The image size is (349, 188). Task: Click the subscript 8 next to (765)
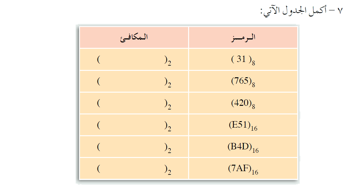pos(253,85)
